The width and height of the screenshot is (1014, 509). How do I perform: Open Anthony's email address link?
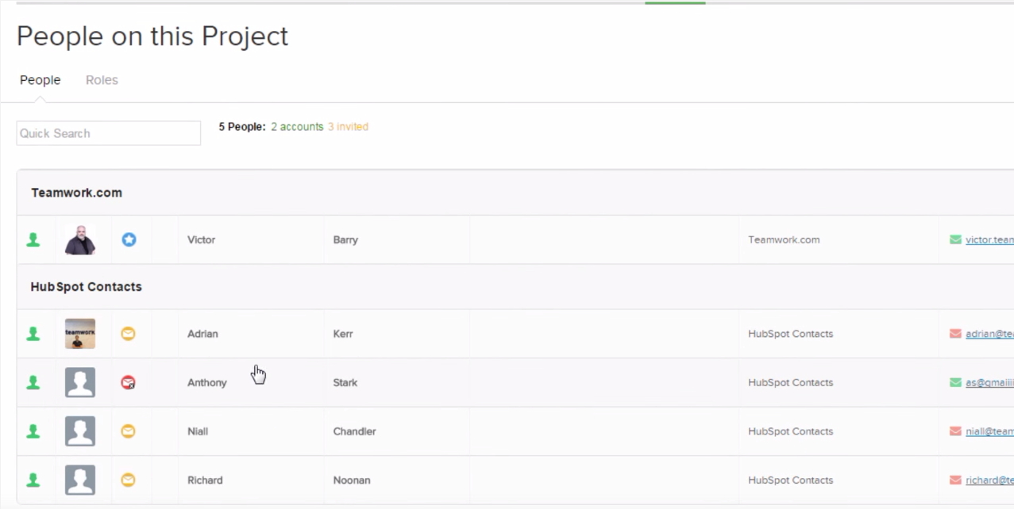[x=989, y=382]
